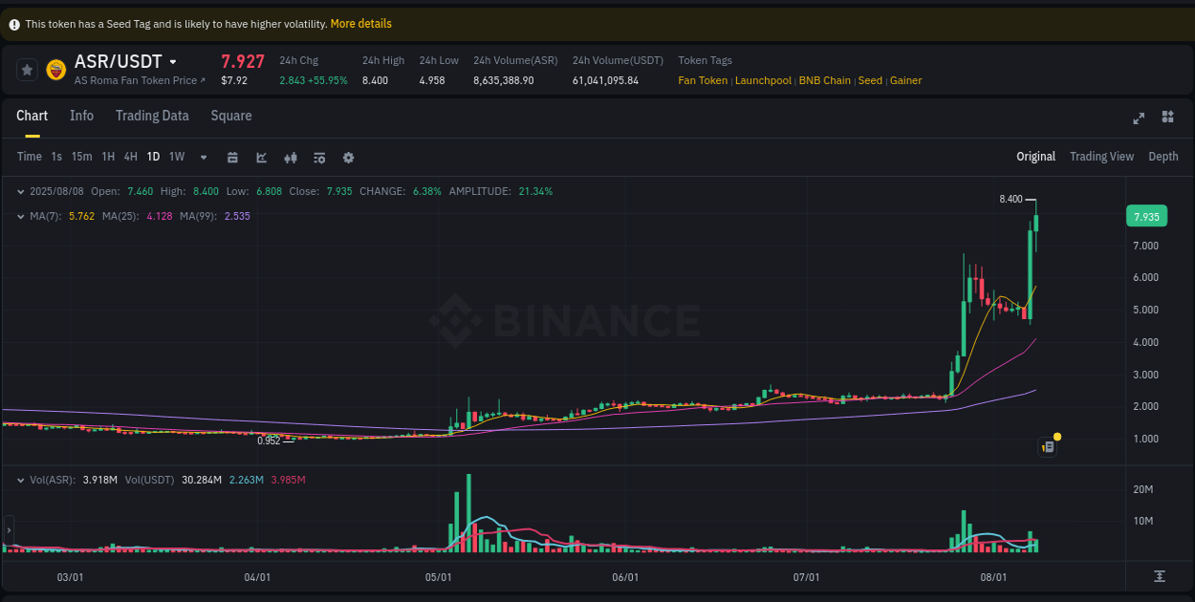
Task: Open the Launchpool token tag
Action: pos(763,80)
